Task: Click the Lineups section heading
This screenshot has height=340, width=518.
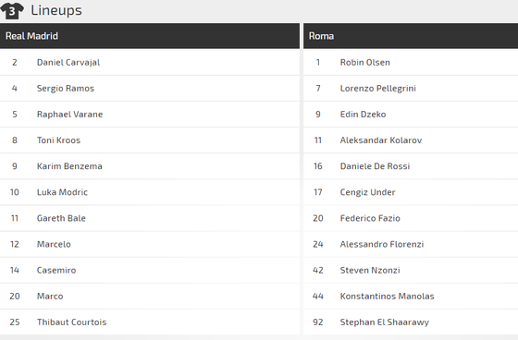Action: (x=56, y=10)
